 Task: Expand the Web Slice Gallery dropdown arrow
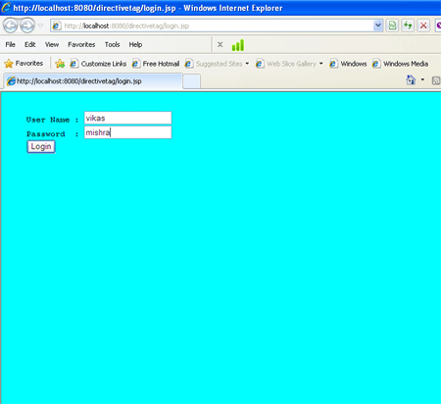pyautogui.click(x=321, y=64)
